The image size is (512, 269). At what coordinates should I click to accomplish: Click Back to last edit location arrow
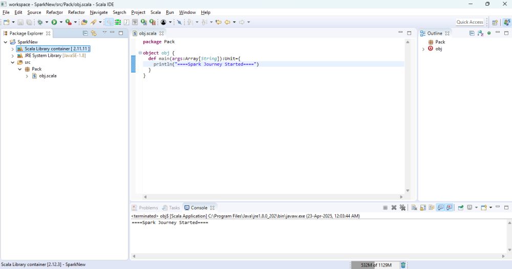click(219, 22)
